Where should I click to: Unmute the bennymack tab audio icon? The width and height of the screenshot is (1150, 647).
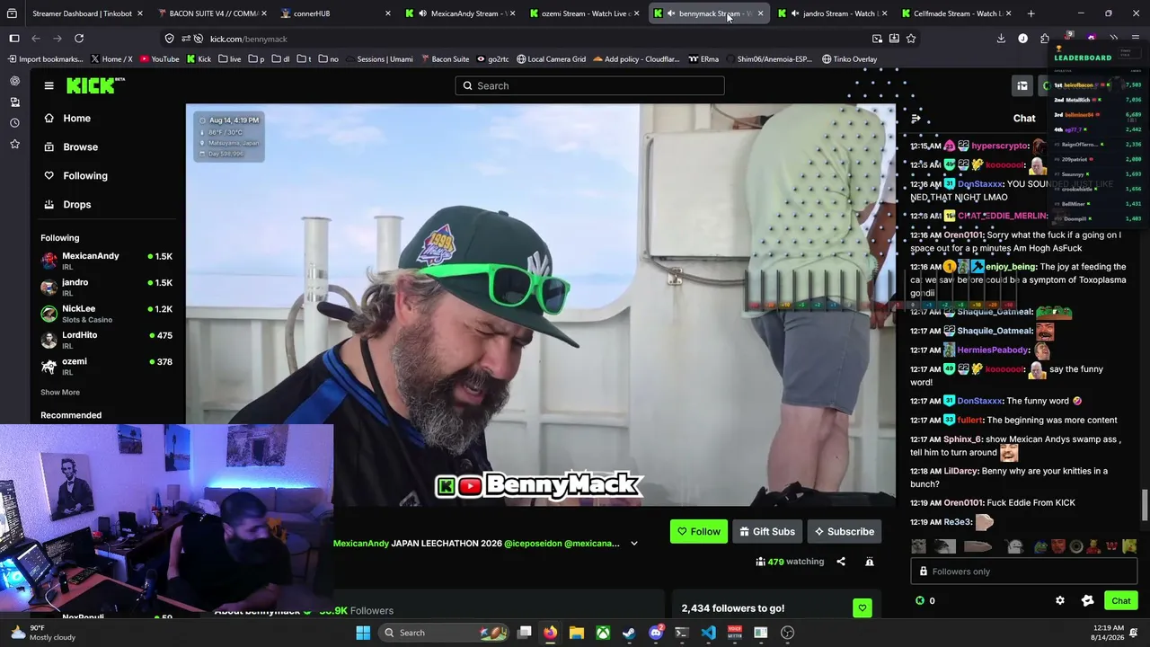pyautogui.click(x=670, y=13)
